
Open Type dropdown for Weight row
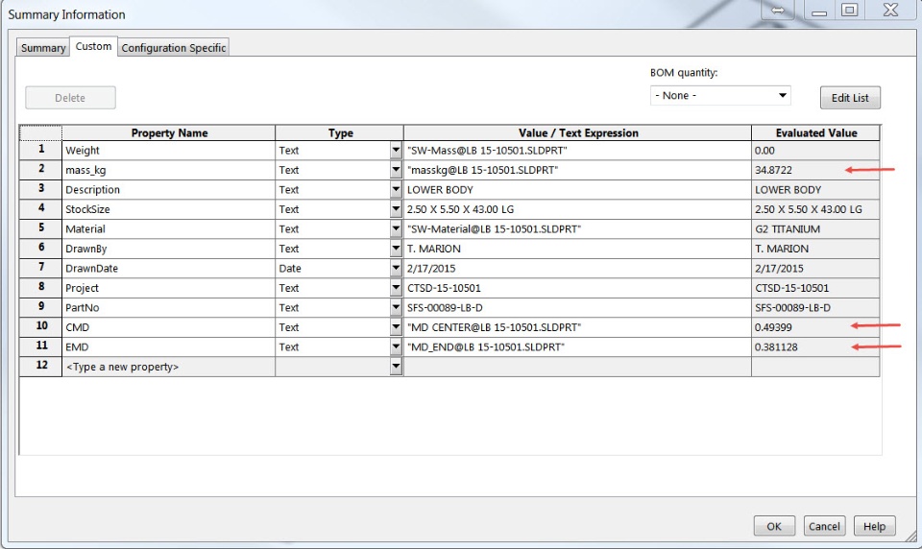tap(396, 151)
